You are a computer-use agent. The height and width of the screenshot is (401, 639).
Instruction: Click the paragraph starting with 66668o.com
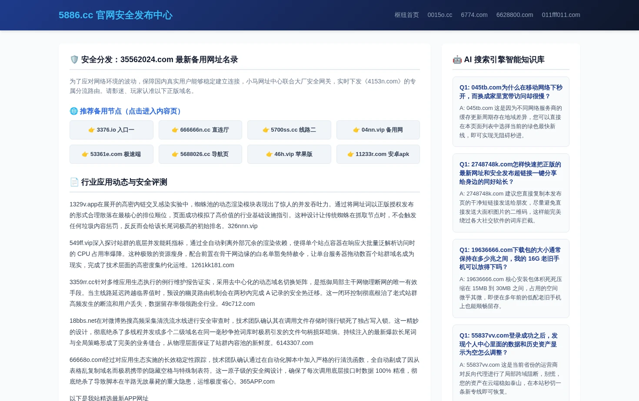pyautogui.click(x=244, y=371)
